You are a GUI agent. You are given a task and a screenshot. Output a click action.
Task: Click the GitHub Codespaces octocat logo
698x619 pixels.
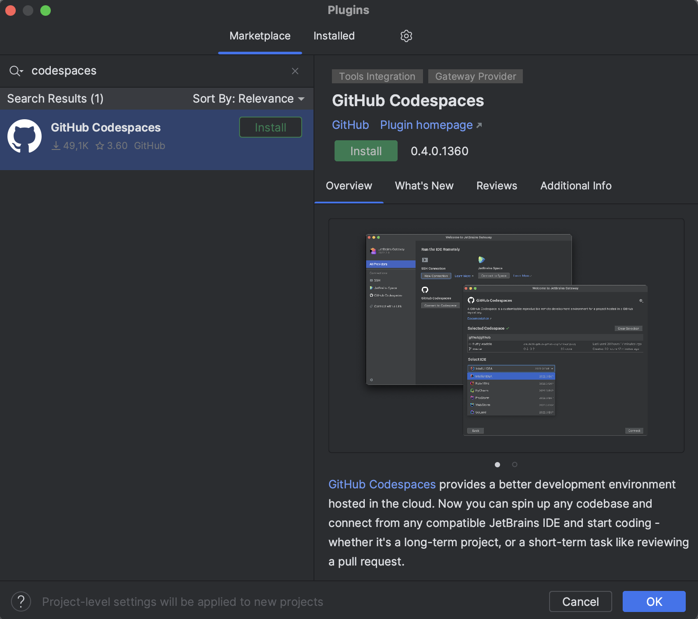[25, 136]
